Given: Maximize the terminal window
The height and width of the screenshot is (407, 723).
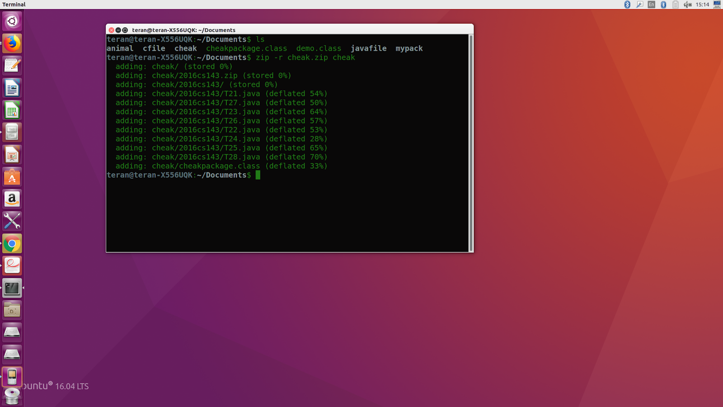Looking at the screenshot, I should pyautogui.click(x=125, y=30).
